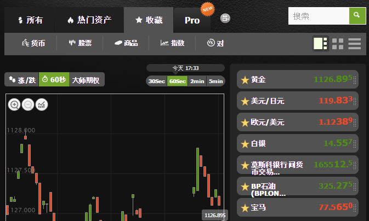Select the chart-with-list layout view
This screenshot has height=221, width=369.
pyautogui.click(x=320, y=43)
